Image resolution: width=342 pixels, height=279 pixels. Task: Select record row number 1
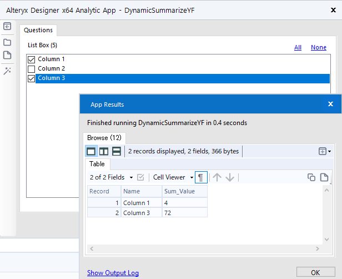(104, 203)
